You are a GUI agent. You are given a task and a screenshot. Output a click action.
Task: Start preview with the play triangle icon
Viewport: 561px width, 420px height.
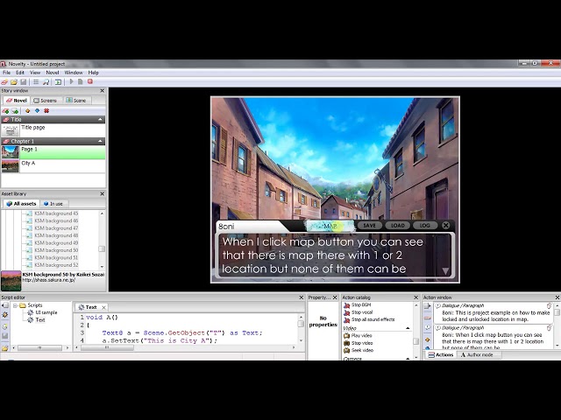(x=71, y=81)
